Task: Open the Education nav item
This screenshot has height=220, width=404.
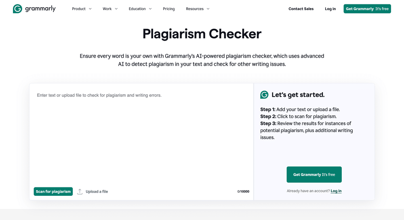Action: point(137,9)
